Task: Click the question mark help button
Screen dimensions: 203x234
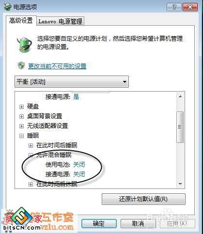Action: [x=174, y=7]
